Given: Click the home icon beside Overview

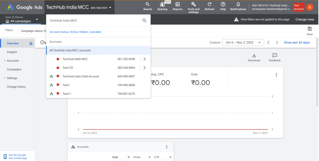Looking at the screenshot, I should coord(31,43).
